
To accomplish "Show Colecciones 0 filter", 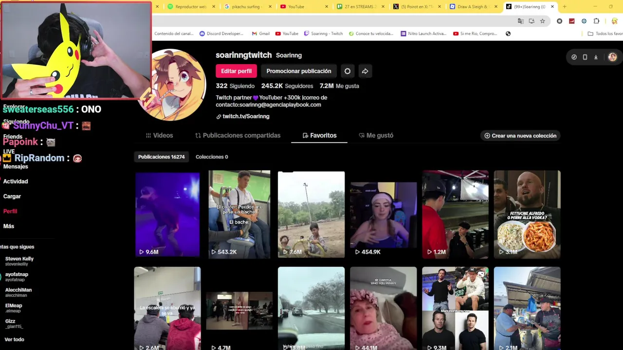I will (x=212, y=157).
